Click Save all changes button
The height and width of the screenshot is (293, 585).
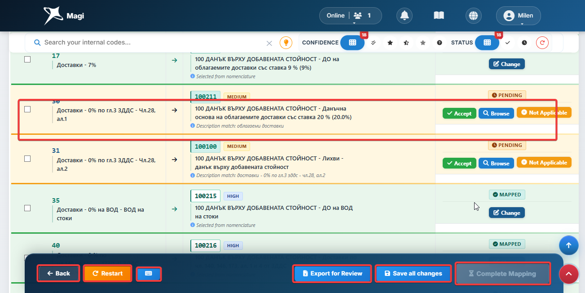point(413,273)
